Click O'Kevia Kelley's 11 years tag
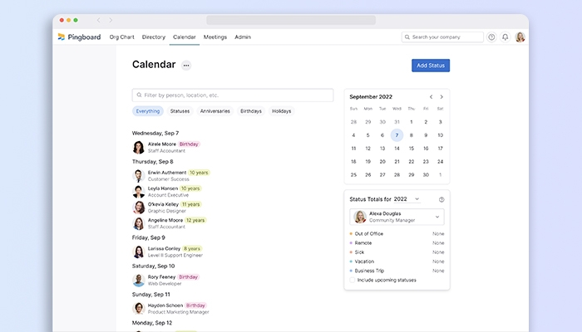 [190, 204]
